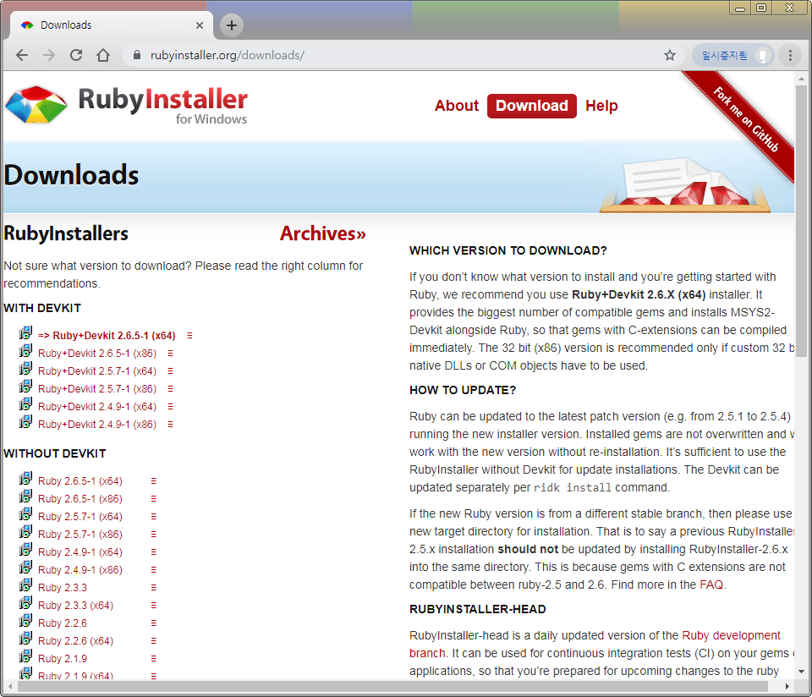
Task: Open a new tab with the plus button
Action: coord(232,25)
